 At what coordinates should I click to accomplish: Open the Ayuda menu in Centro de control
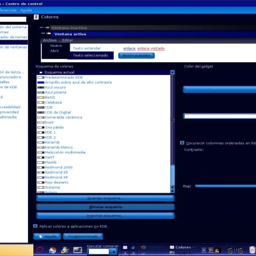[x=26, y=10]
